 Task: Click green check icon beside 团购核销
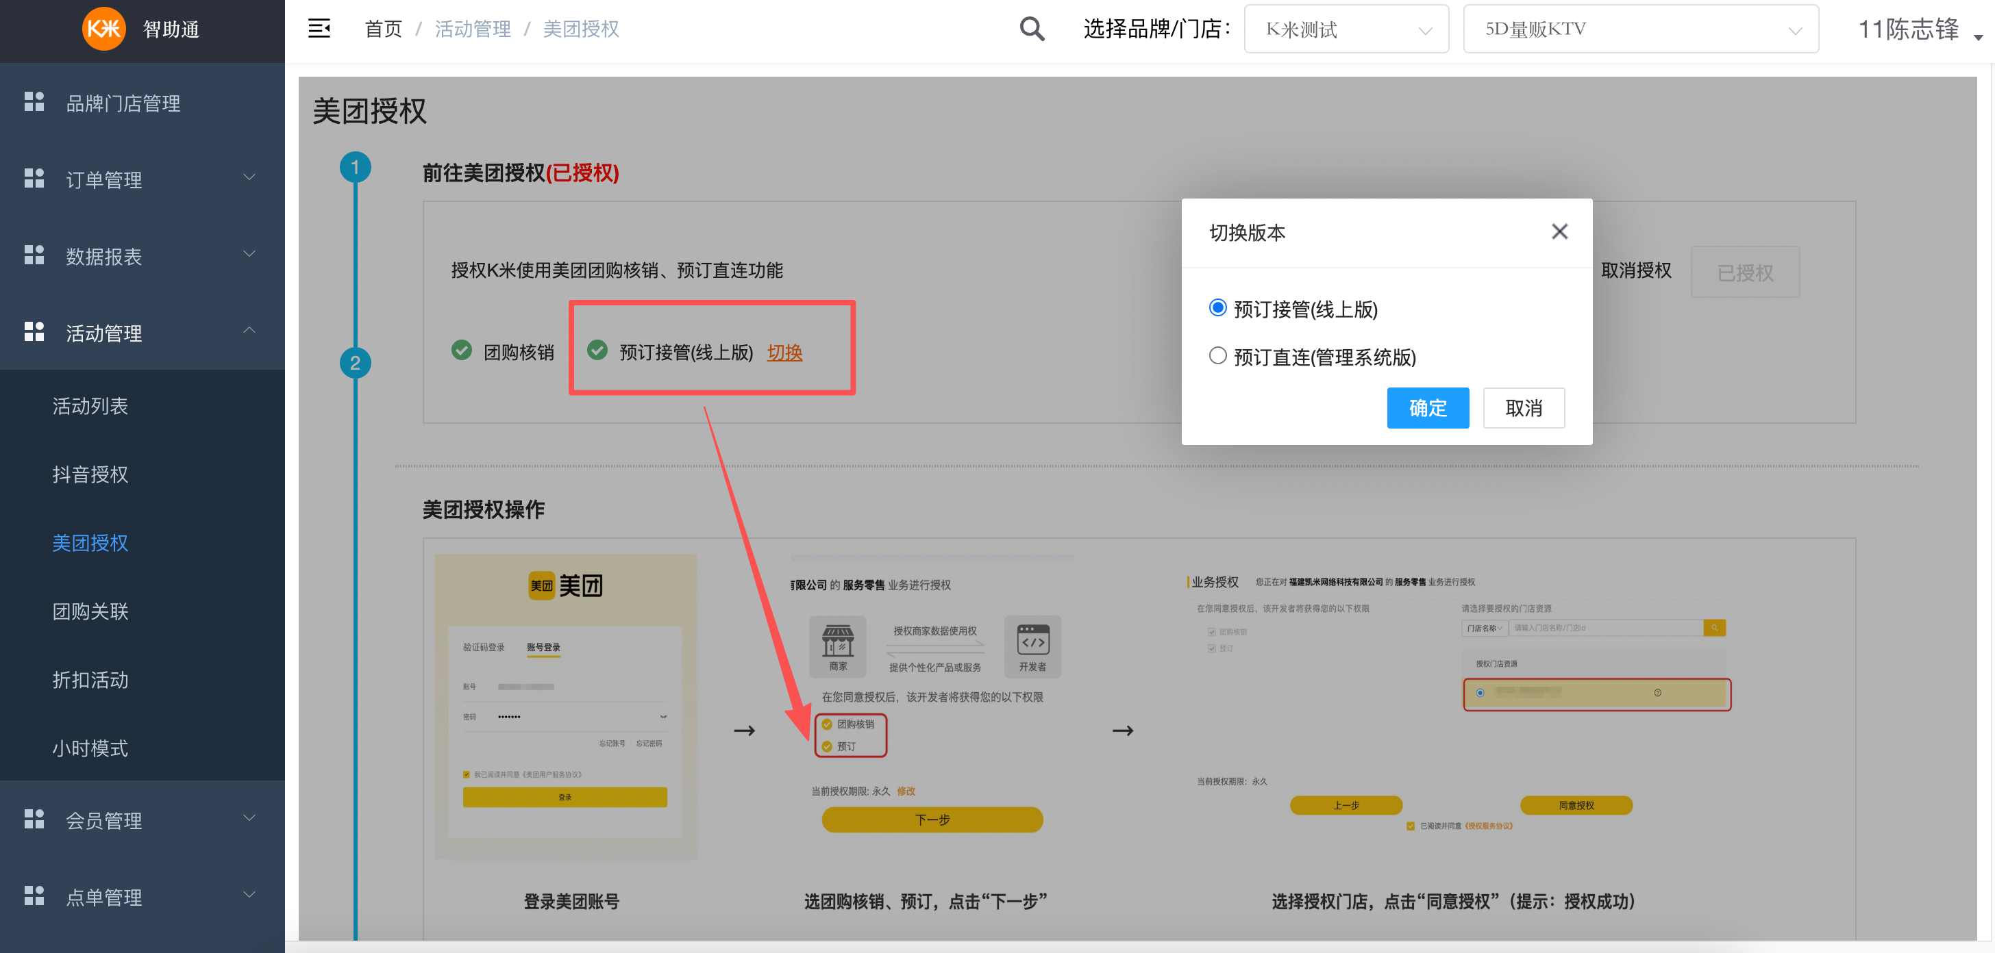[462, 351]
